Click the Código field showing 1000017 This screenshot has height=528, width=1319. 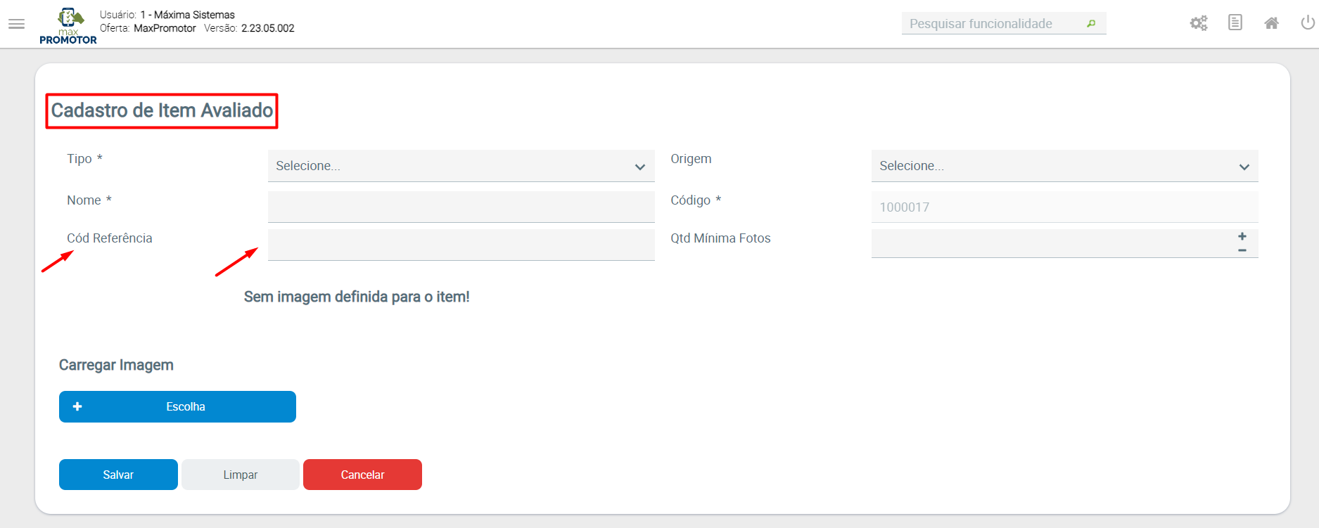(1064, 207)
